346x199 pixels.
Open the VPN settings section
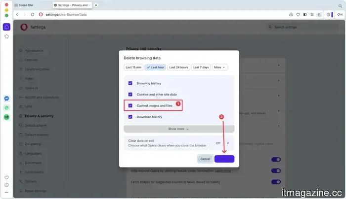point(28,107)
